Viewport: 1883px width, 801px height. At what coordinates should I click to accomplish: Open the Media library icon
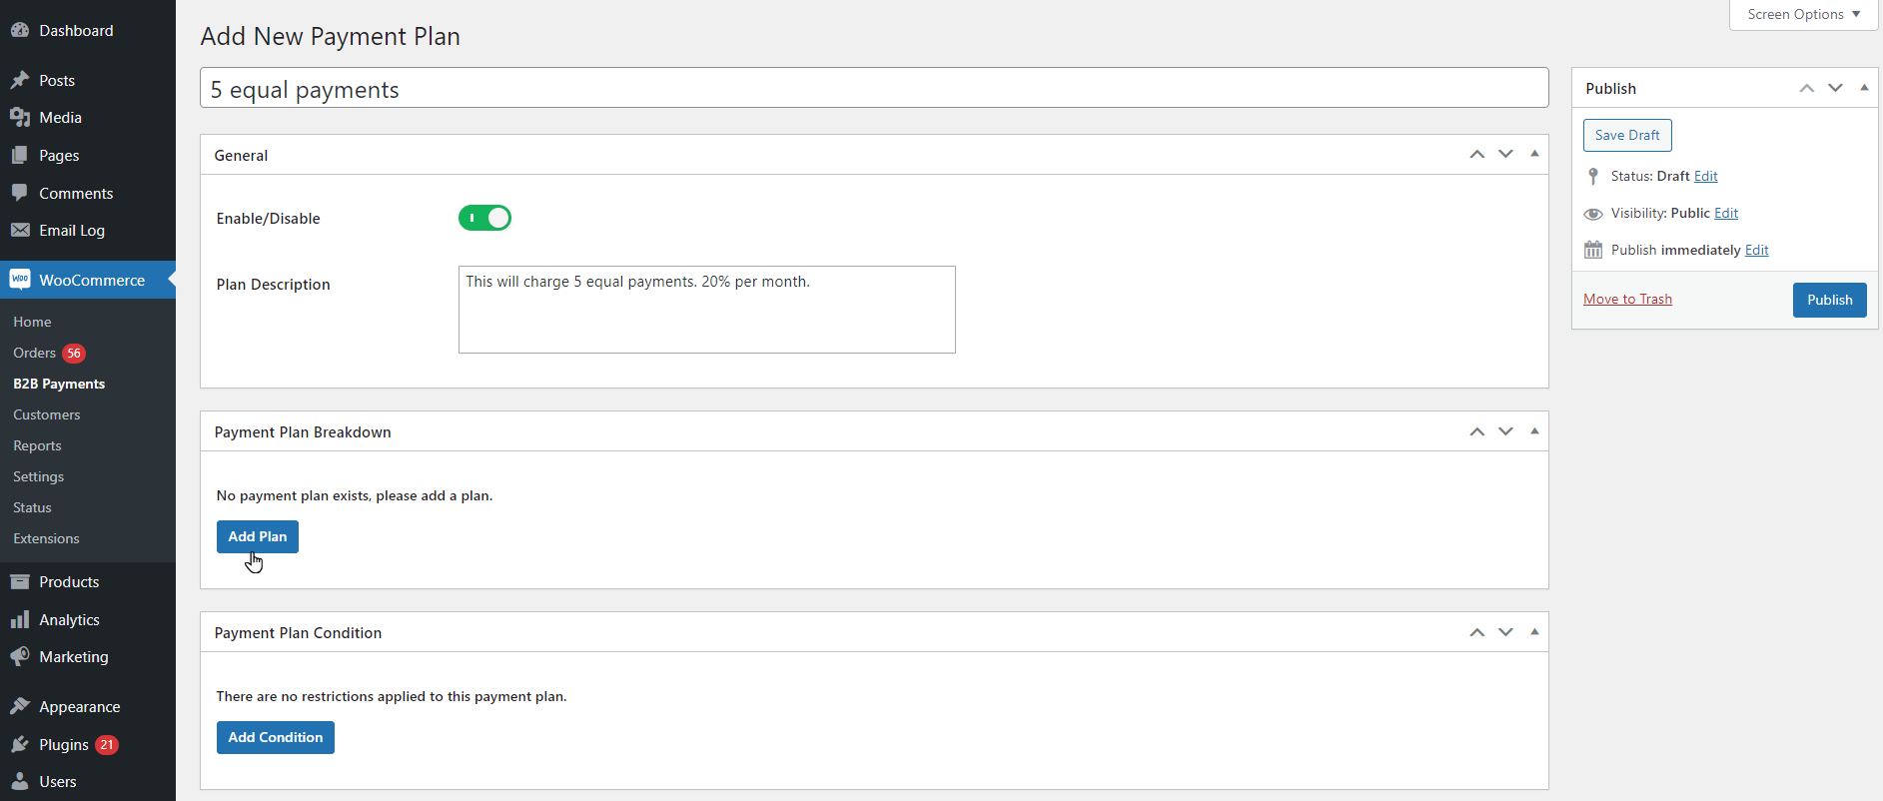point(20,118)
